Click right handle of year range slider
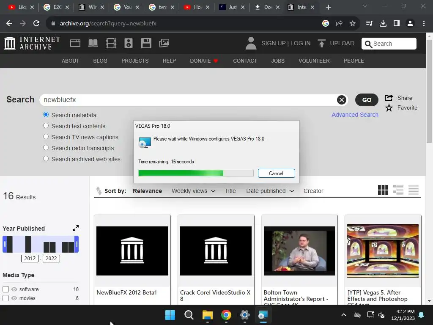433x325 pixels. click(77, 244)
